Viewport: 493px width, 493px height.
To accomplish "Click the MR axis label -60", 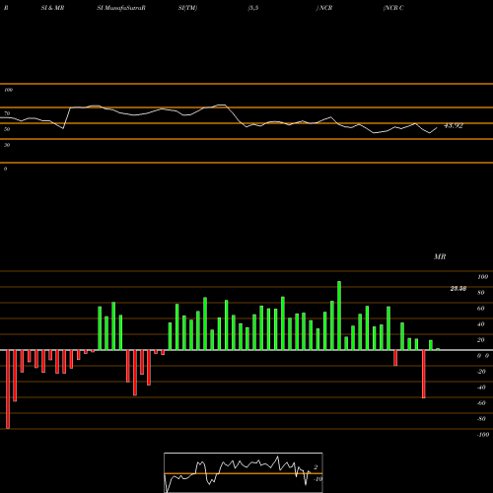I will [x=481, y=403].
